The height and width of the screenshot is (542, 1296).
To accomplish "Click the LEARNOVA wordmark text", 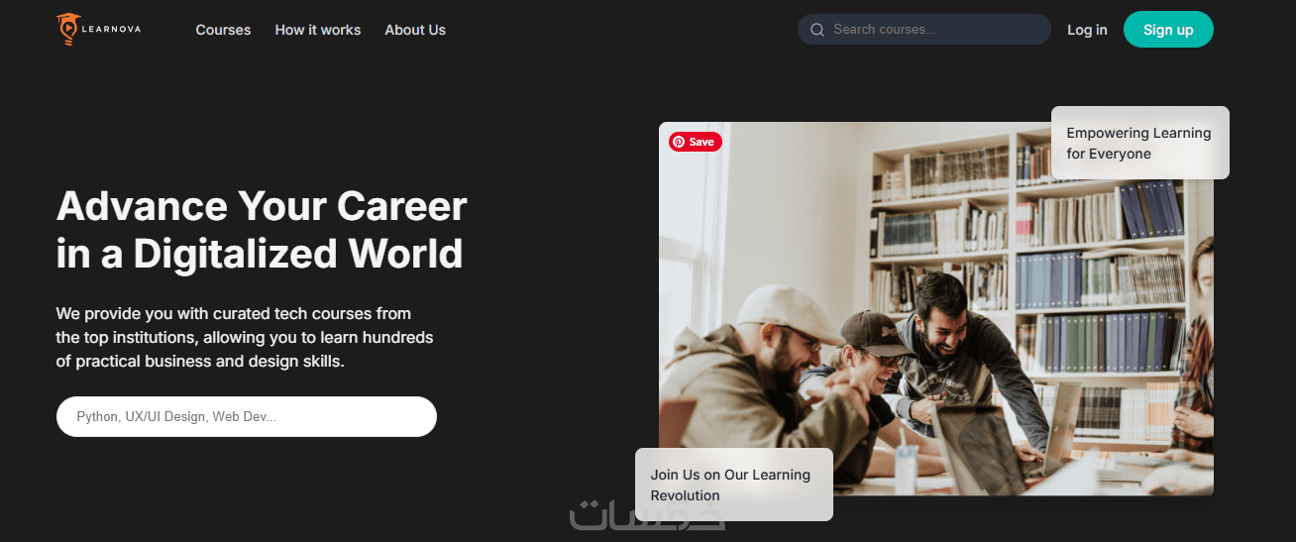I will pyautogui.click(x=112, y=30).
